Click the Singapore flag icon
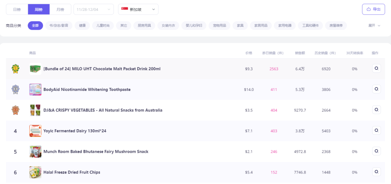This screenshot has width=391, height=184. click(x=125, y=9)
